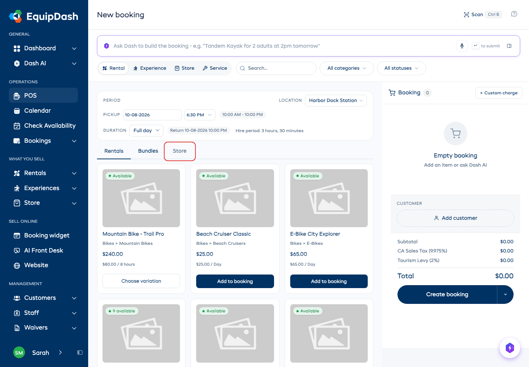Add E-Bike City Explorer to booking
Image resolution: width=529 pixels, height=367 pixels.
tap(329, 281)
